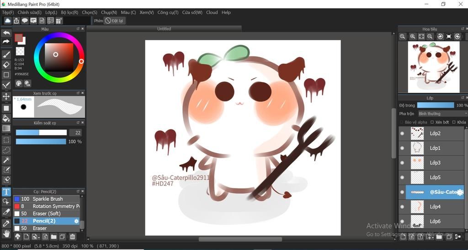Open Pencil(2) brush settings gear
This screenshot has width=468, height=250.
point(76,221)
